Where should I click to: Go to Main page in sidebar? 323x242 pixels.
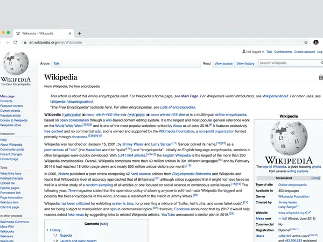point(7,96)
